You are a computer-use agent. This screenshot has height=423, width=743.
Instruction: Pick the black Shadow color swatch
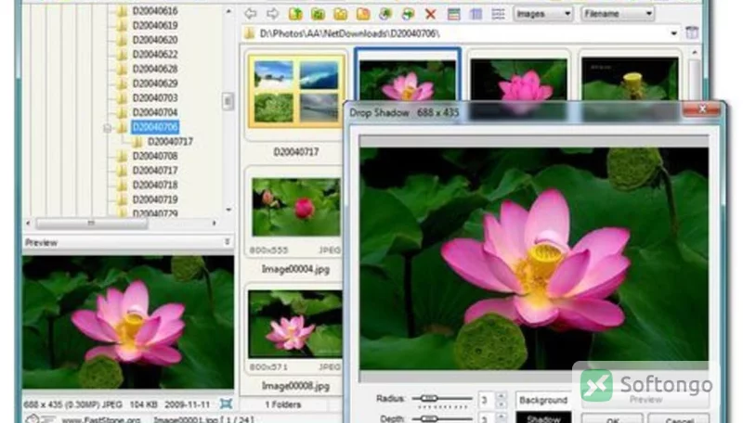(x=543, y=417)
